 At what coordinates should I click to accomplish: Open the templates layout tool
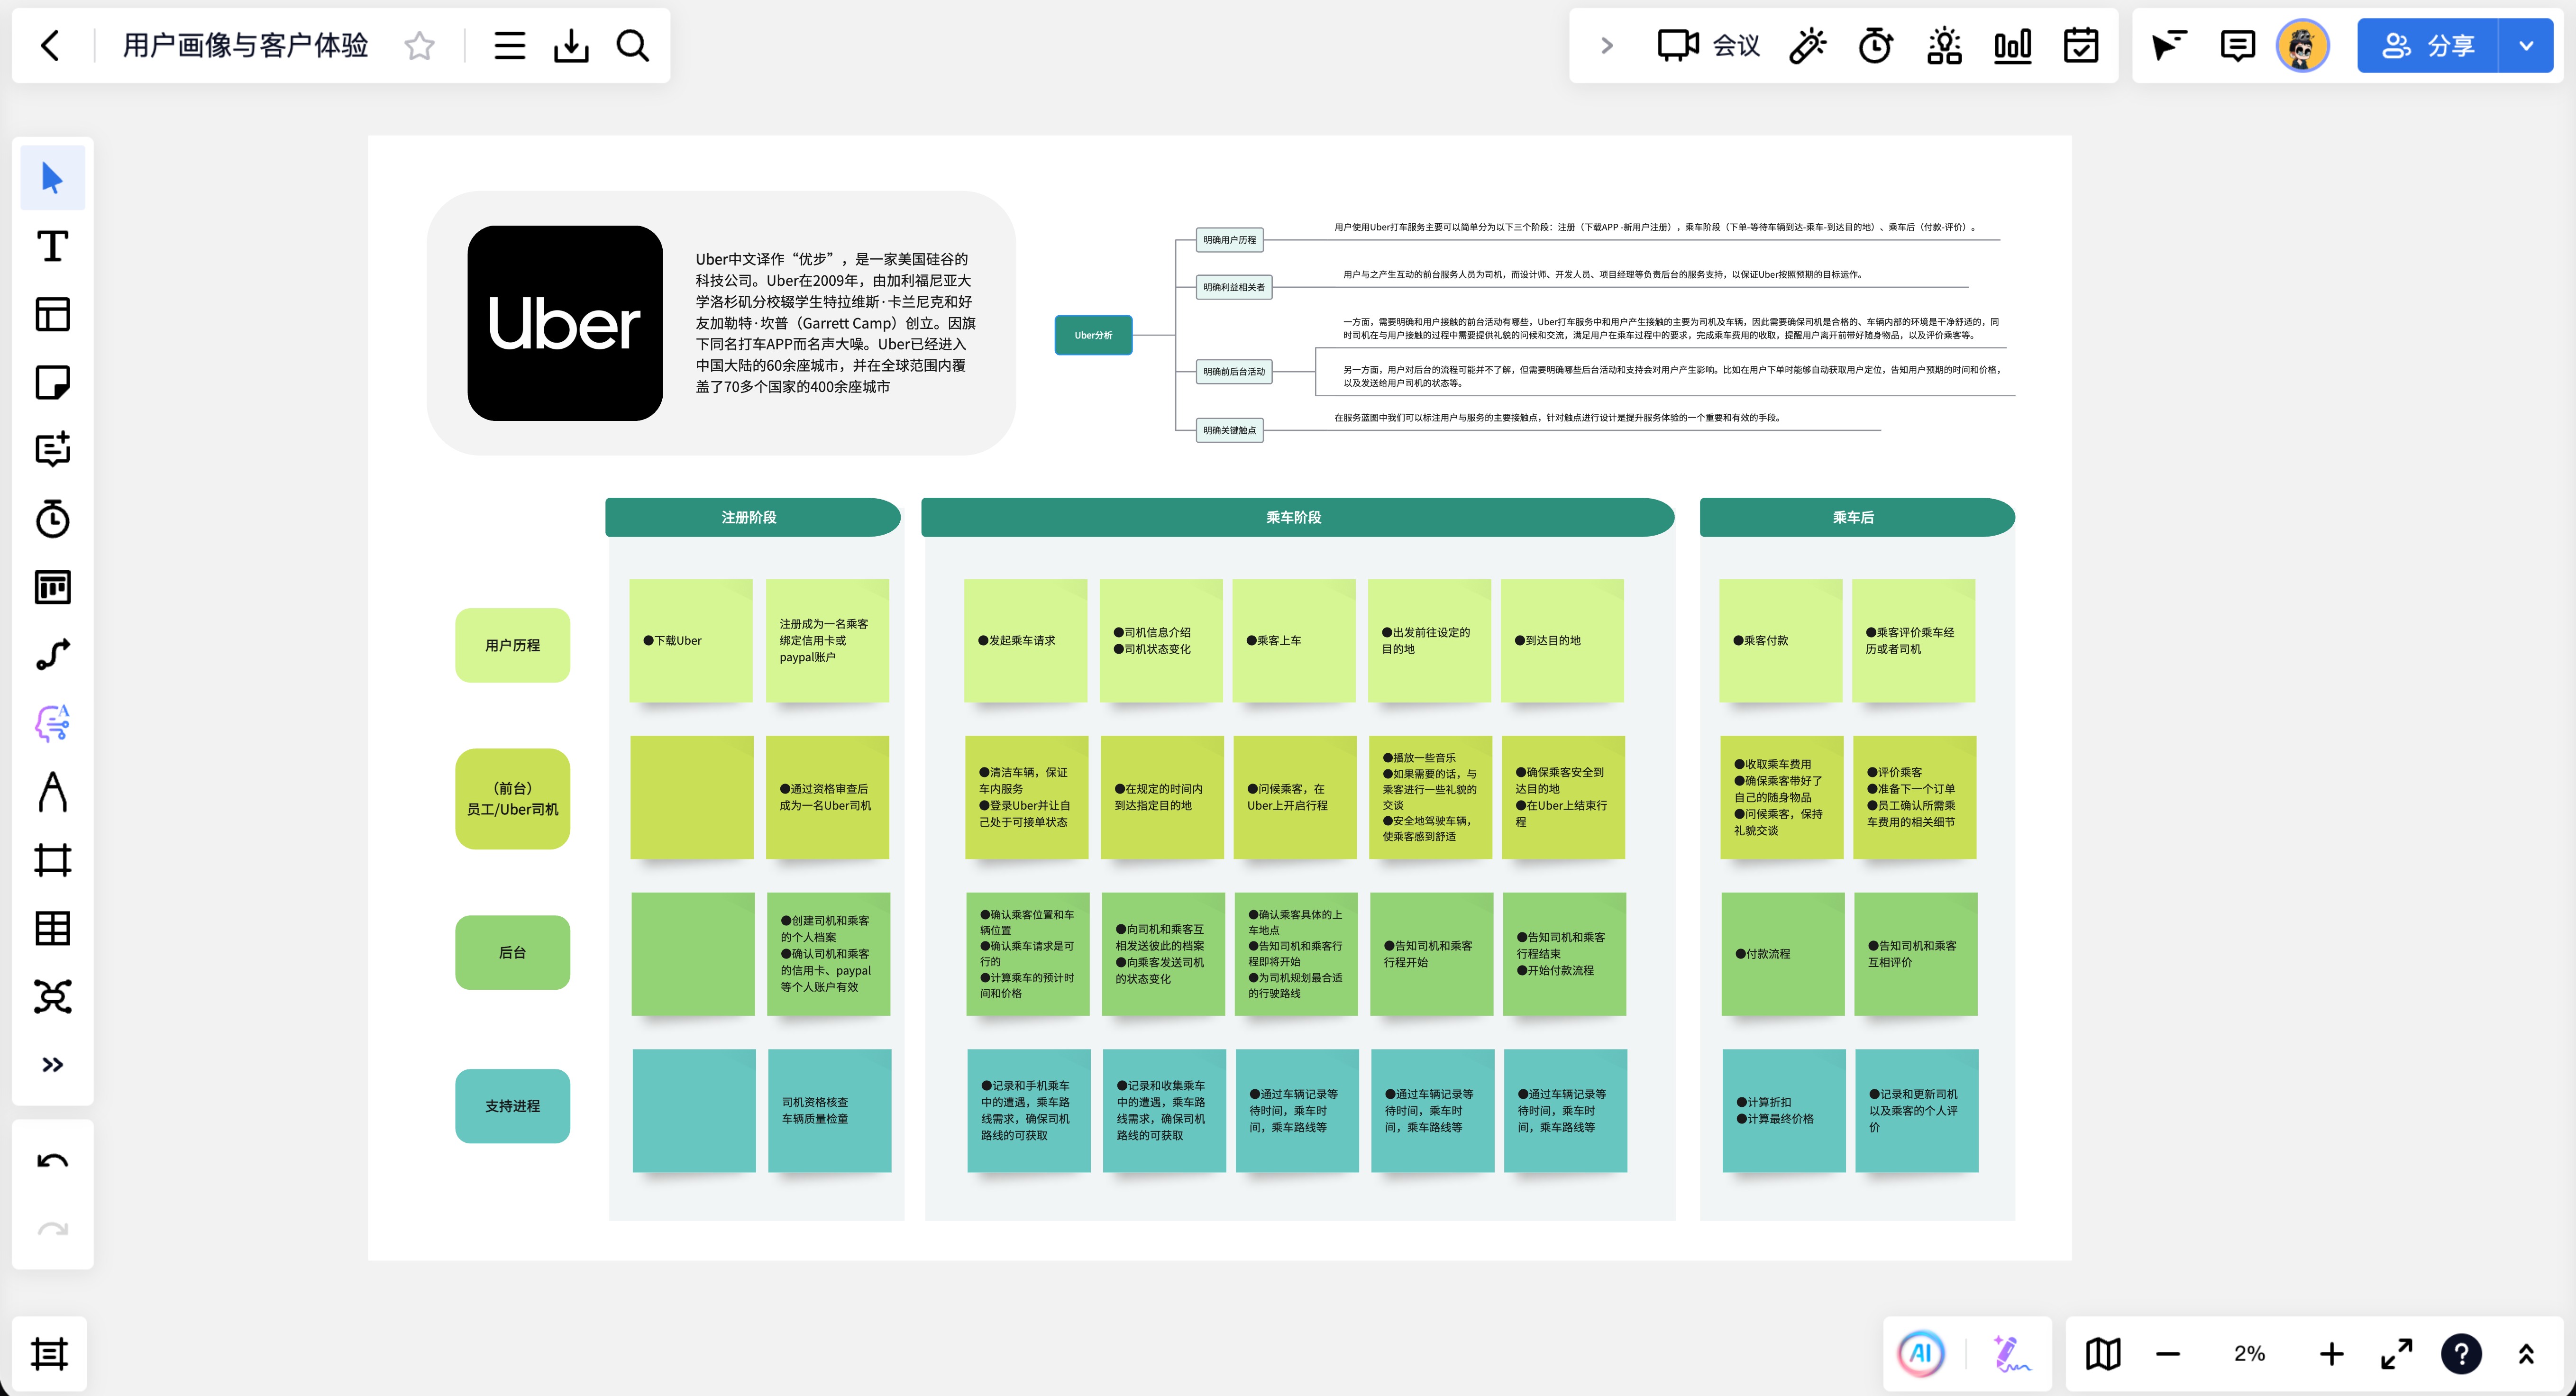52,314
